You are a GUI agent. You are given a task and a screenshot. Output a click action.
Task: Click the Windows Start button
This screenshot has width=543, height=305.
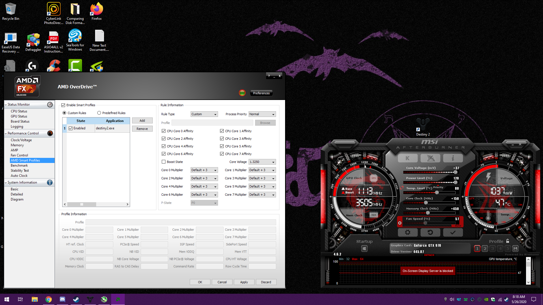click(x=7, y=299)
